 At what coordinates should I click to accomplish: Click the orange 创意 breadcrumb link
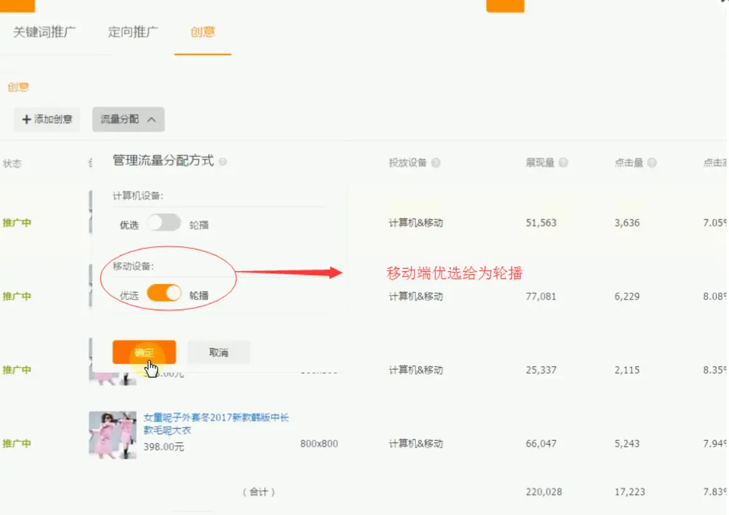coord(19,87)
